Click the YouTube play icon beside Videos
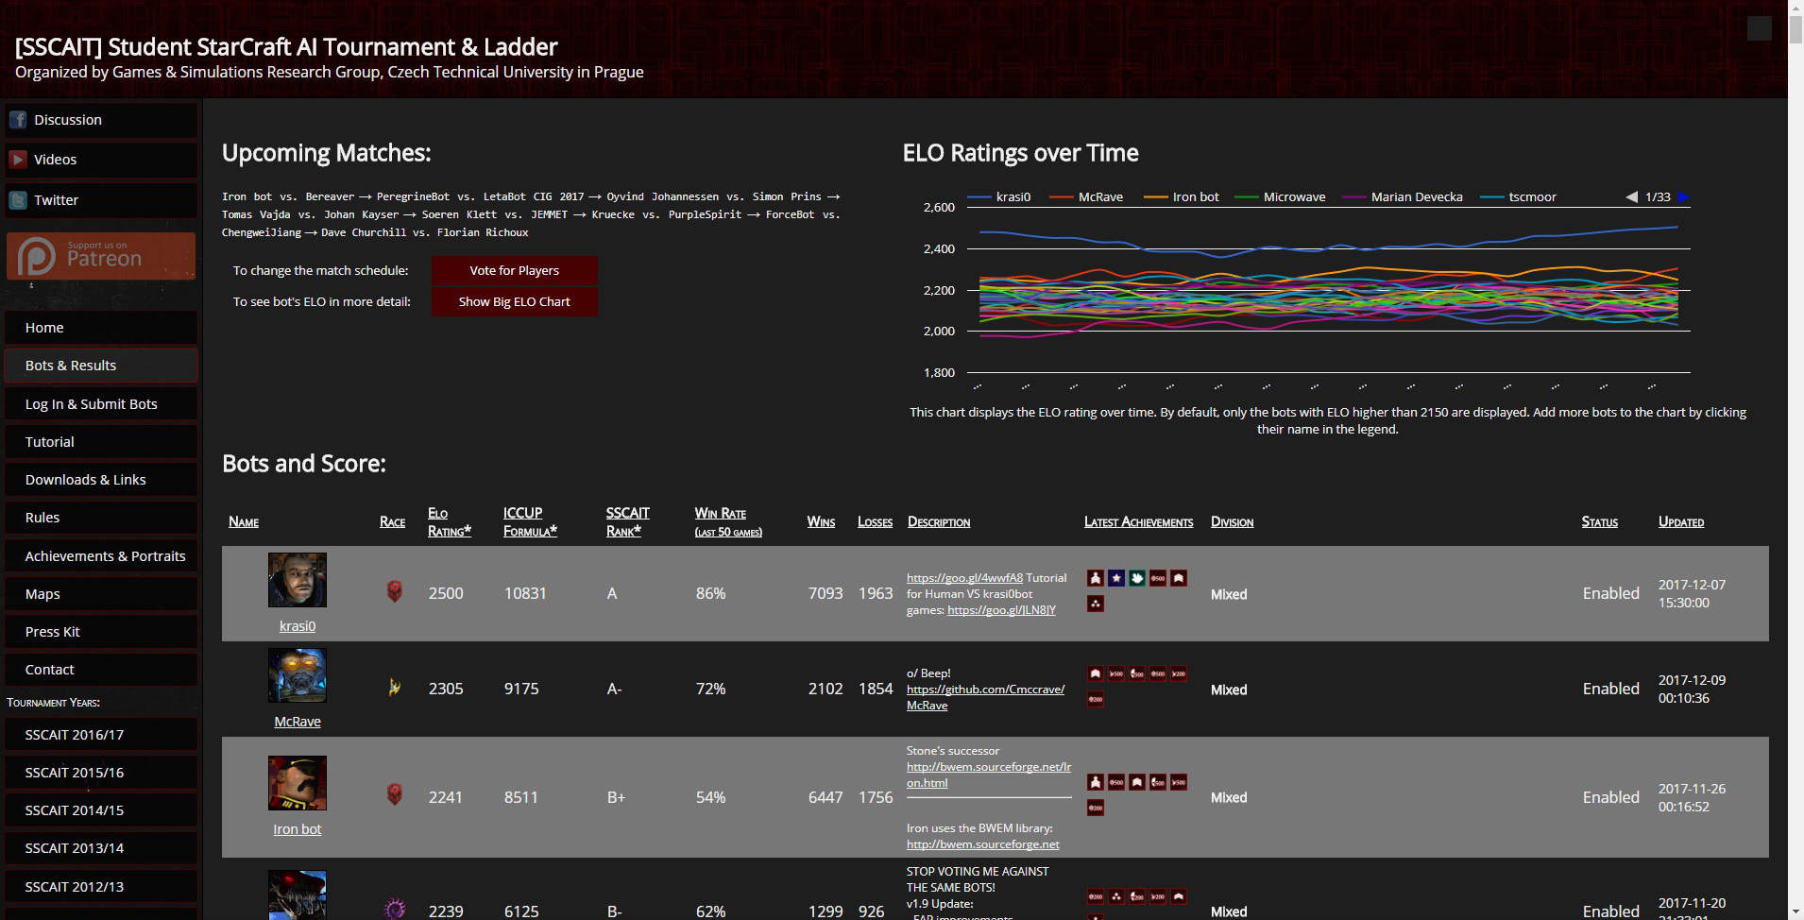Viewport: 1804px width, 920px height. coord(18,160)
